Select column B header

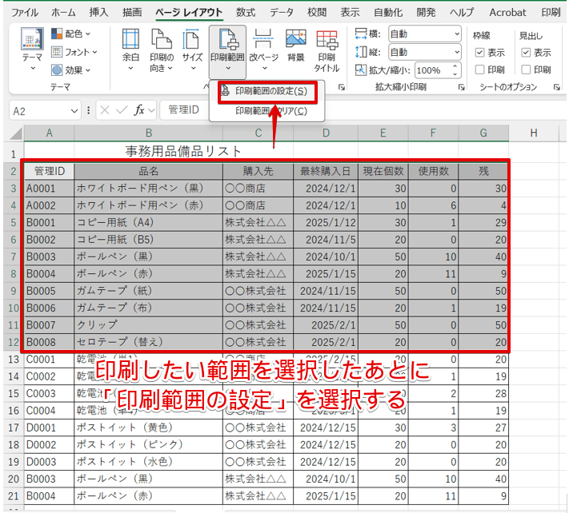[x=148, y=133]
